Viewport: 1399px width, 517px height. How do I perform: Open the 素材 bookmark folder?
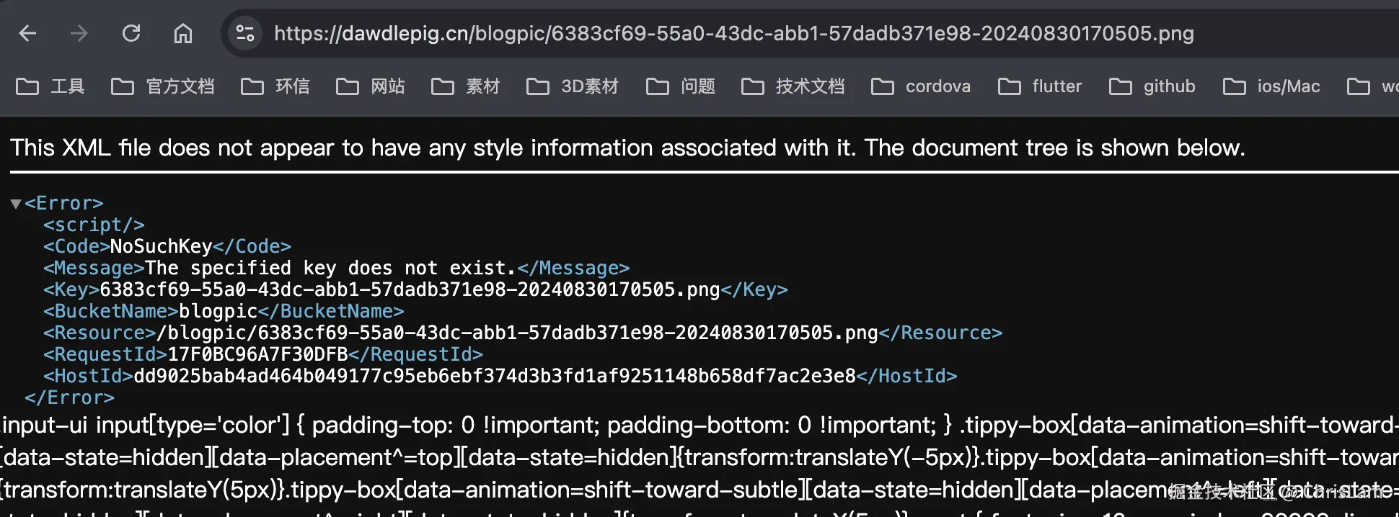pyautogui.click(x=466, y=86)
